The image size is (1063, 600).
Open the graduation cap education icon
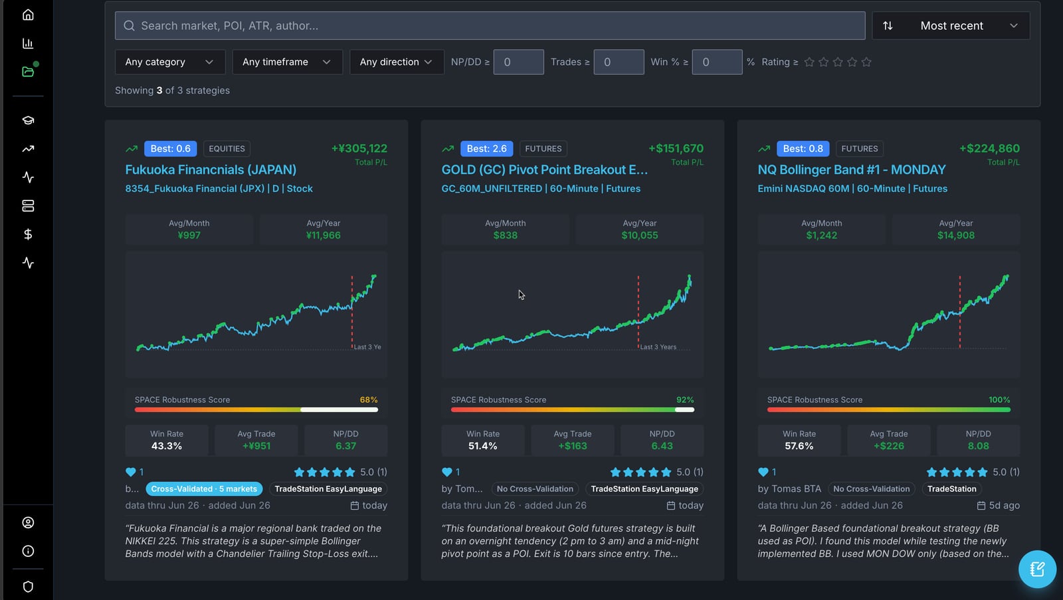[28, 120]
